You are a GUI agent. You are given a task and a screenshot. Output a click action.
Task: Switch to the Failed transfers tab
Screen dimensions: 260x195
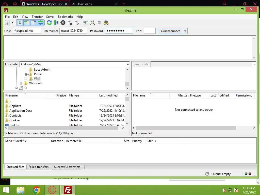click(39, 167)
